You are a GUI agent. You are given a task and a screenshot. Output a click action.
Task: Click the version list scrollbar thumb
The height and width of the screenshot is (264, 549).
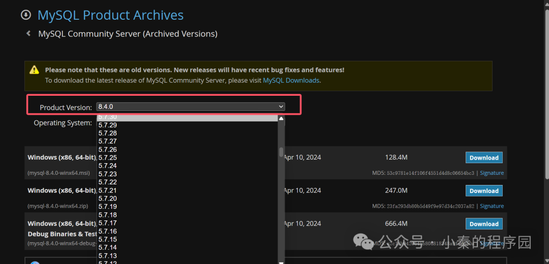pos(281,152)
